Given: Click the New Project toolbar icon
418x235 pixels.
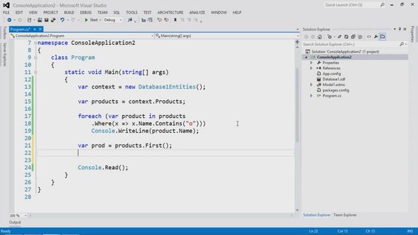Looking at the screenshot, I should [x=29, y=20].
